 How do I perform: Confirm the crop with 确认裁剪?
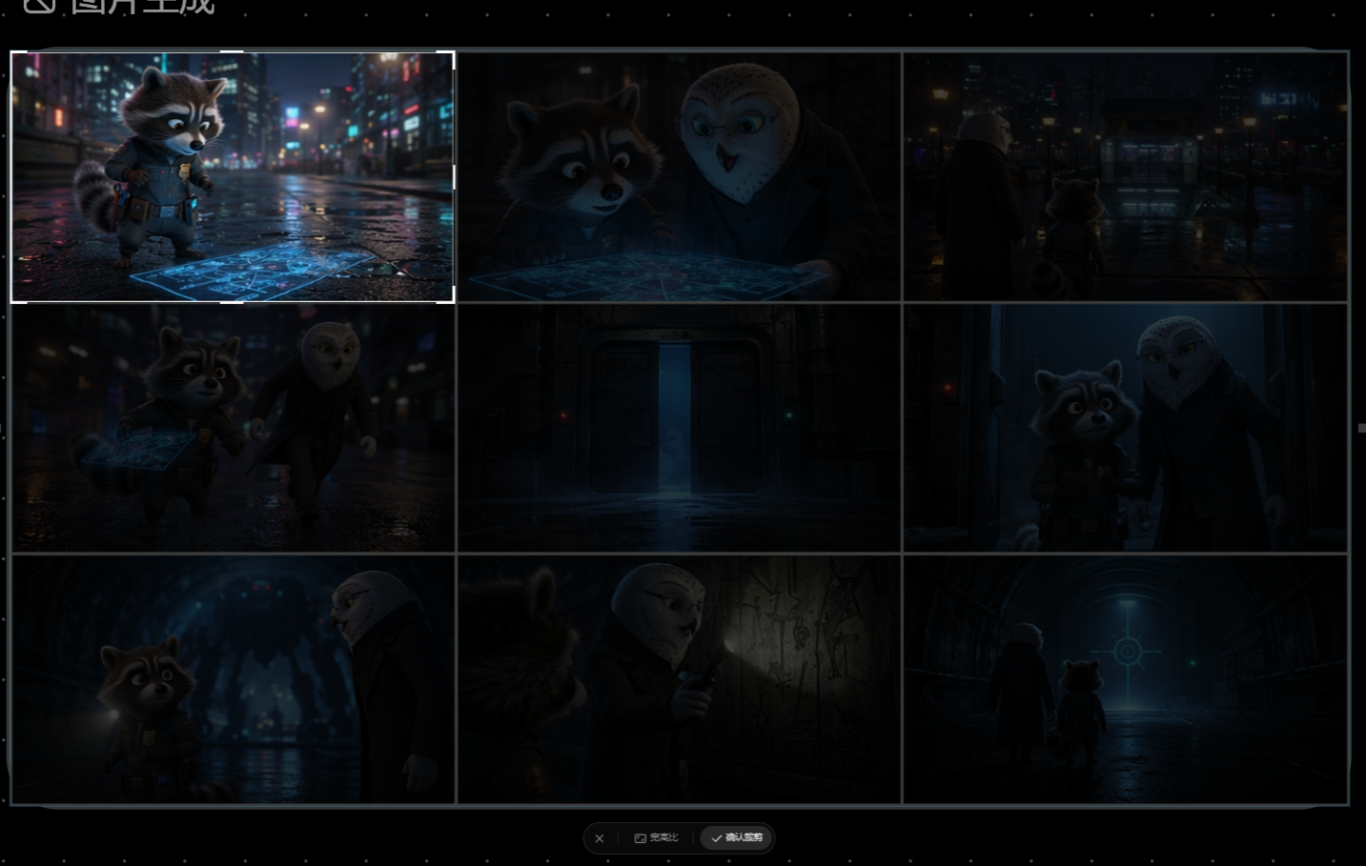[737, 838]
